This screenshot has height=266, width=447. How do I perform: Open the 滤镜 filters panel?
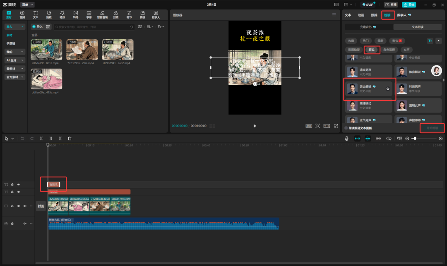(x=115, y=14)
